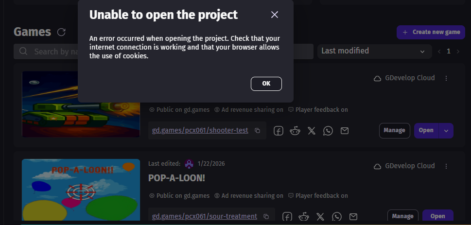Open the gd.games/pcx061/sour-treatment link
The width and height of the screenshot is (471, 225).
point(205,216)
